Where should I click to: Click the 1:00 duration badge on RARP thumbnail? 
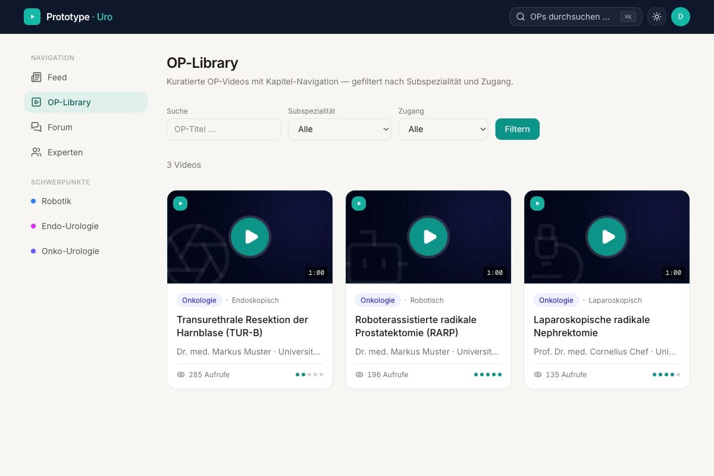(x=494, y=273)
